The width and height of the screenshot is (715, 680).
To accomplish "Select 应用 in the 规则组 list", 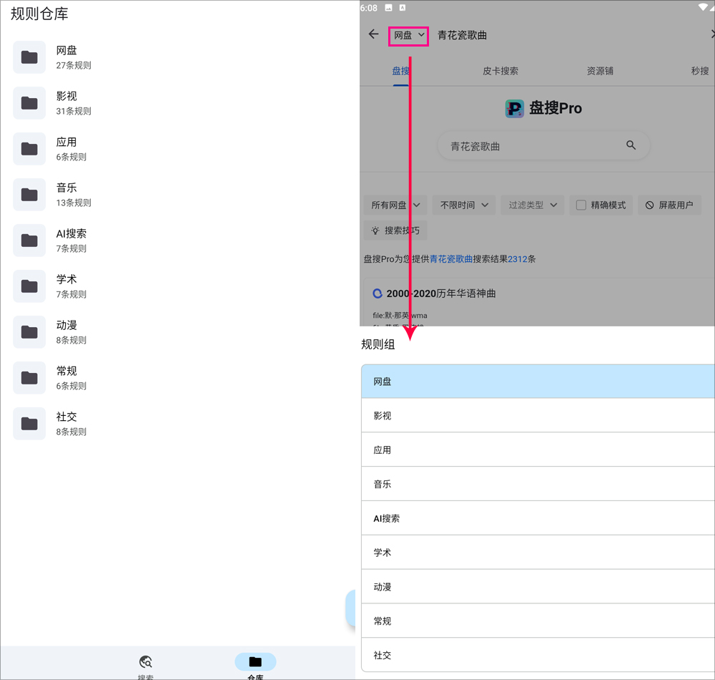I will 538,450.
